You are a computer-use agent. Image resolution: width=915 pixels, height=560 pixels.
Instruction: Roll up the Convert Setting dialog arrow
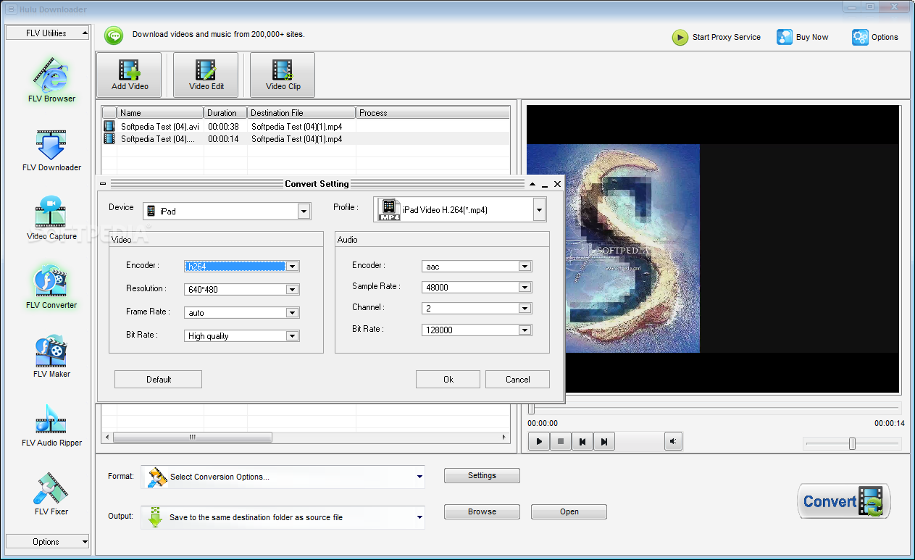click(x=532, y=184)
